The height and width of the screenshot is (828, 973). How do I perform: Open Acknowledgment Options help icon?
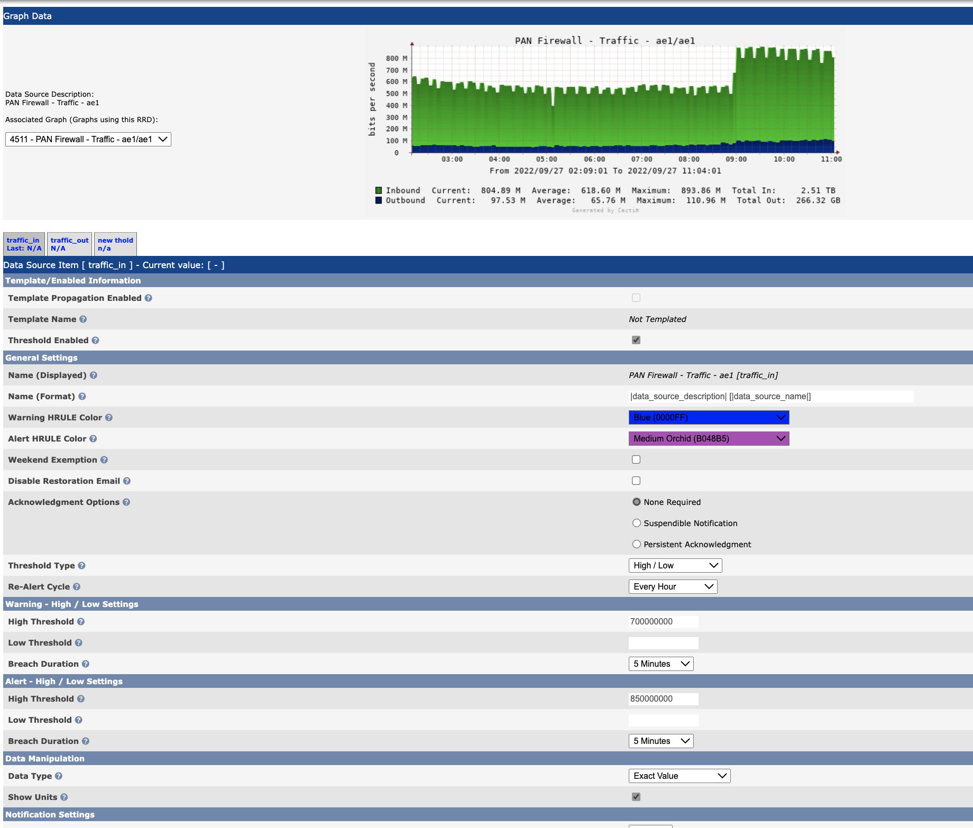(126, 502)
